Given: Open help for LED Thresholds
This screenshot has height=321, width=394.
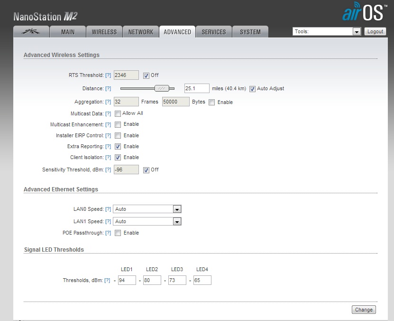Looking at the screenshot, I should 107,280.
